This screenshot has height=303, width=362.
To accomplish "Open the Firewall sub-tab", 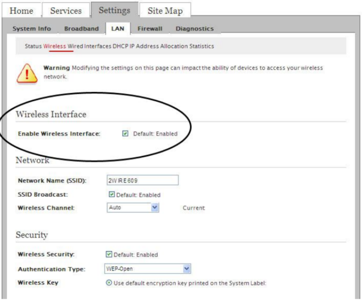I will coord(150,29).
